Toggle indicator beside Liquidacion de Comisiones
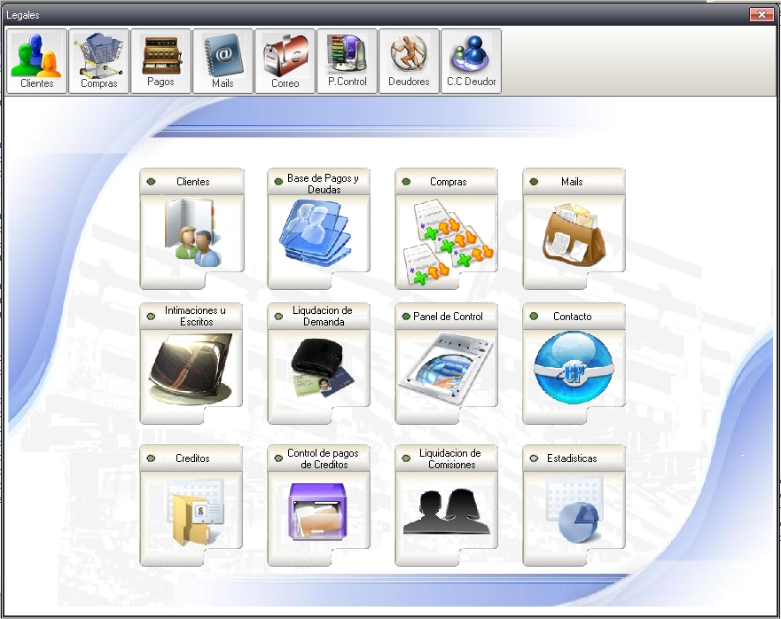Image resolution: width=781 pixels, height=619 pixels. (406, 458)
